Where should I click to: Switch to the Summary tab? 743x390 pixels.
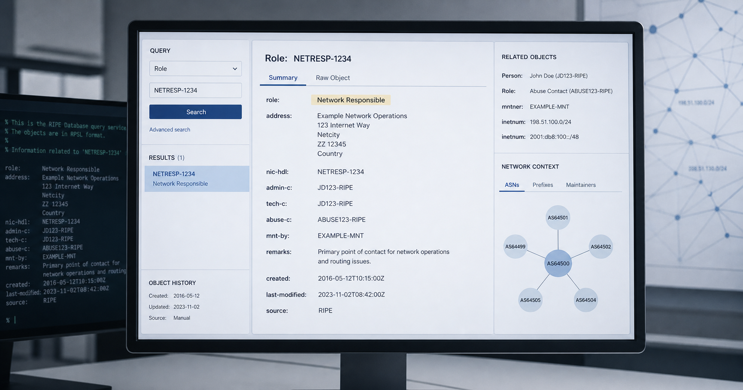283,78
